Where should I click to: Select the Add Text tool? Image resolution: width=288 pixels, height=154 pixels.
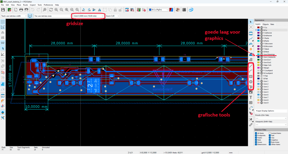point(251,97)
